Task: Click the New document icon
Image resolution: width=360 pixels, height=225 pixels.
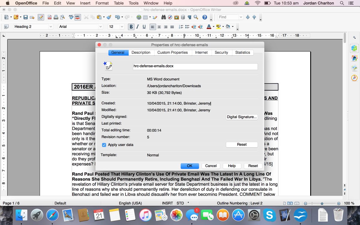Action: click(6, 17)
